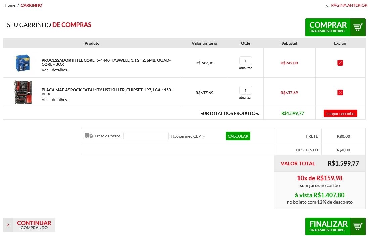Open 'Ver + detalhes' for the ASRock motherboard

tap(55, 100)
